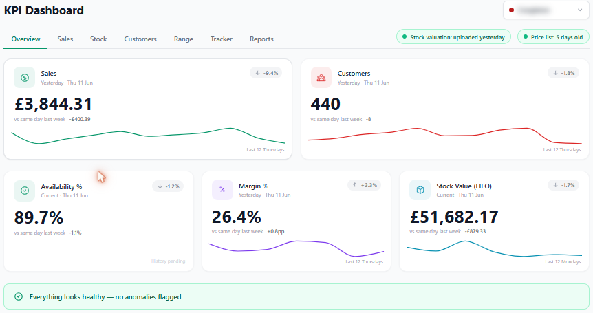This screenshot has height=313, width=593.
Task: Click the Stock Value blue sparkline chart
Action: click(x=495, y=248)
